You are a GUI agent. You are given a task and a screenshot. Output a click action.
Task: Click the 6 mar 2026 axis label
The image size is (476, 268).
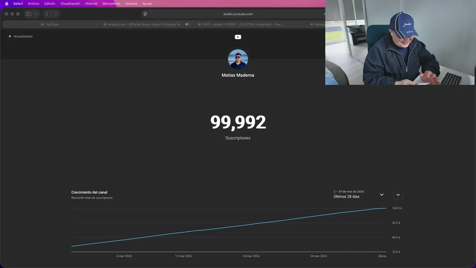point(124,256)
